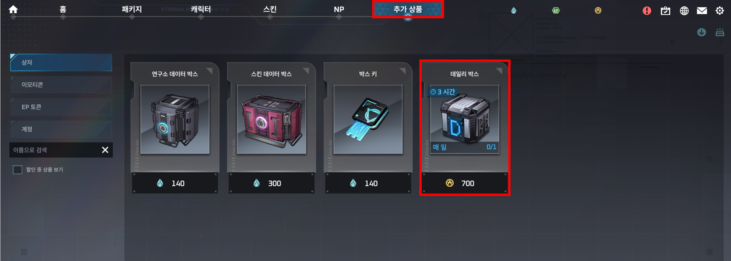This screenshot has height=261, width=731.
Task: Click the globe language icon
Action: (684, 11)
